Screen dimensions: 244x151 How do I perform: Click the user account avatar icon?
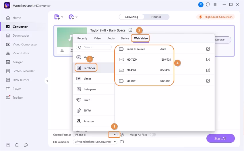[x=201, y=5]
